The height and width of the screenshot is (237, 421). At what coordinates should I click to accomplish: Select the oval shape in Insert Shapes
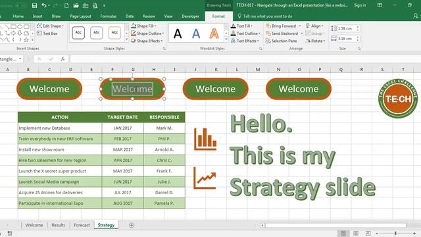[20, 26]
